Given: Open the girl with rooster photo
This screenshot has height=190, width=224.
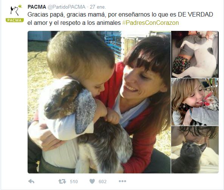Looking at the screenshot, I should 195,102.
